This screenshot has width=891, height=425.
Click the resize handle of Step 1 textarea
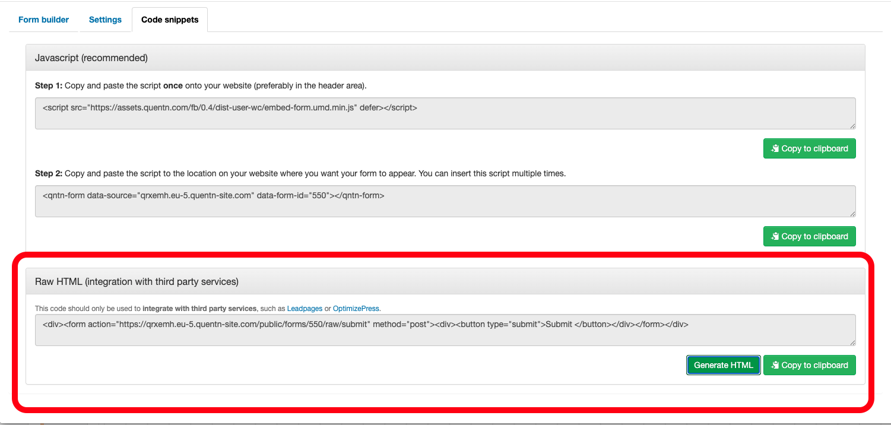(852, 125)
